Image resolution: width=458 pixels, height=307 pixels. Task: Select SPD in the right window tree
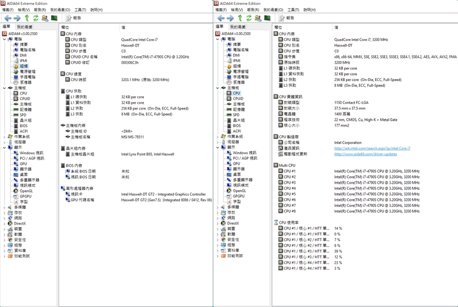click(x=237, y=115)
